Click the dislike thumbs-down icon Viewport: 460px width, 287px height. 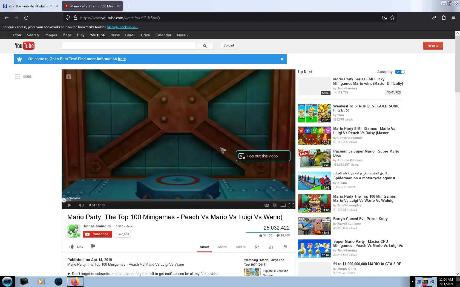point(93,246)
